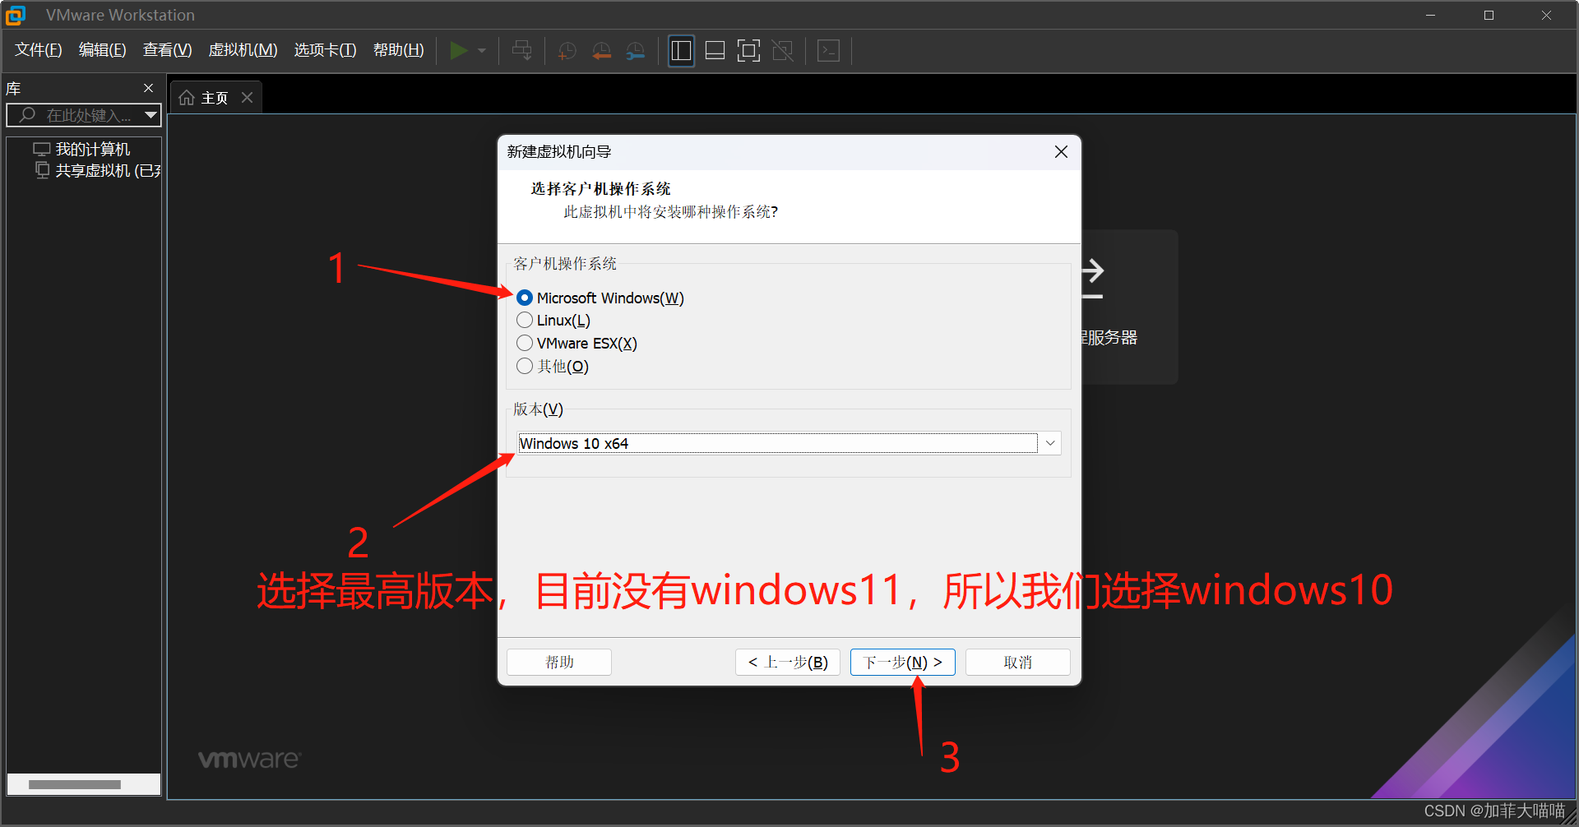Click the 上一步(B) back button

click(788, 662)
